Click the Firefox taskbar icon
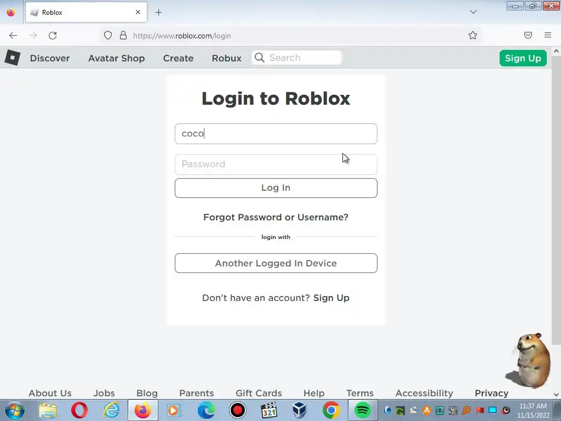Screen dimensions: 561x421 (143, 410)
